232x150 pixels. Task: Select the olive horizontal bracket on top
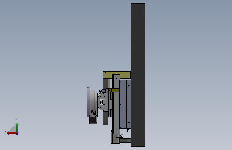pyautogui.click(x=117, y=75)
